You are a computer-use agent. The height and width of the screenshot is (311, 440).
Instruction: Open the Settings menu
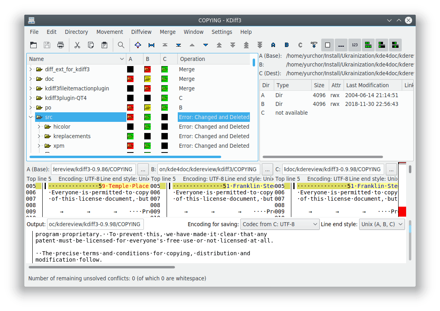pos(222,32)
